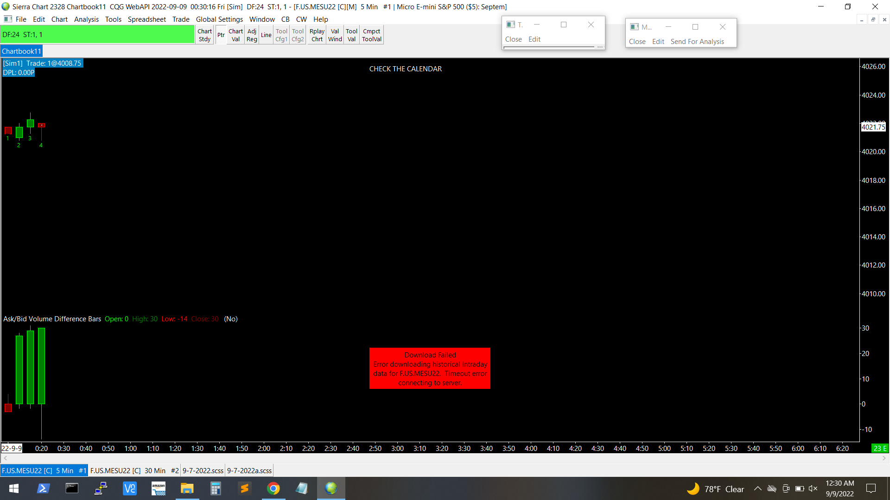This screenshot has height=500, width=890.
Task: Click the Rplay Chrt toolbar button
Action: [x=317, y=35]
